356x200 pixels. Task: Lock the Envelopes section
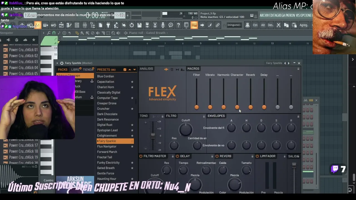pyautogui.click(x=298, y=116)
